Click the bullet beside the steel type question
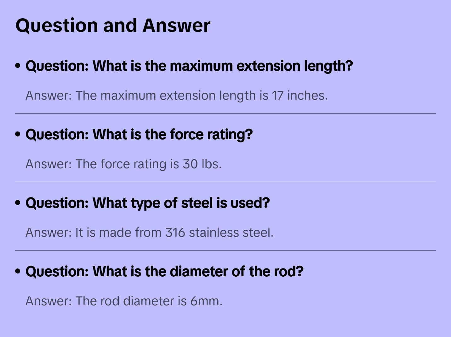The image size is (451, 337). click(x=18, y=203)
